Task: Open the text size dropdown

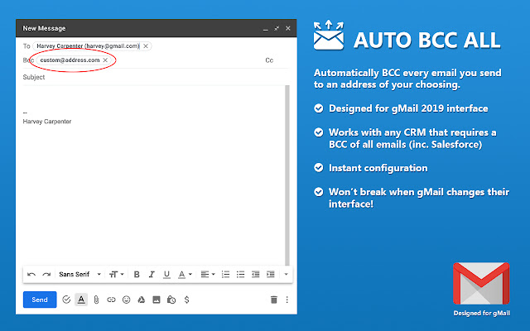Action: 116,274
